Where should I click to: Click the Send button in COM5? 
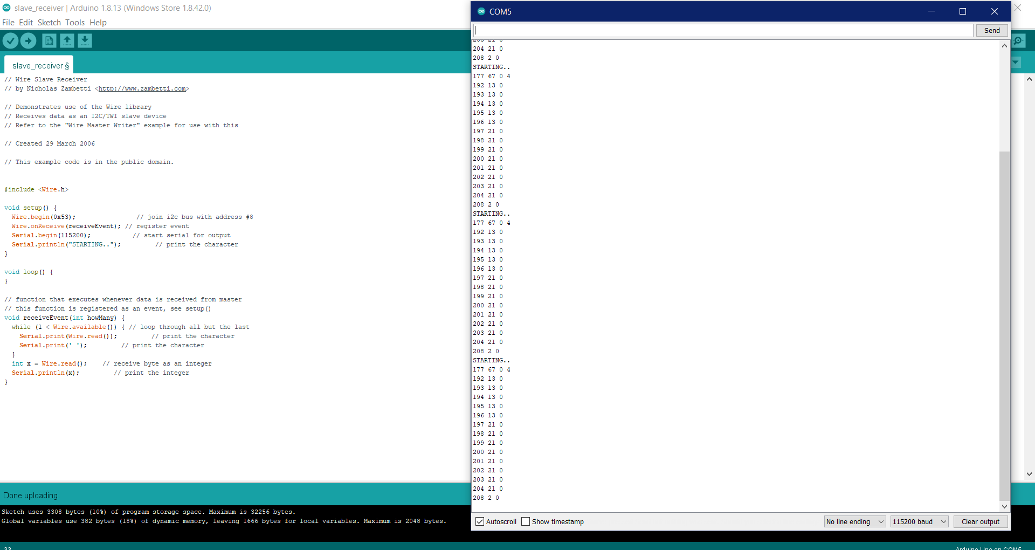point(992,31)
